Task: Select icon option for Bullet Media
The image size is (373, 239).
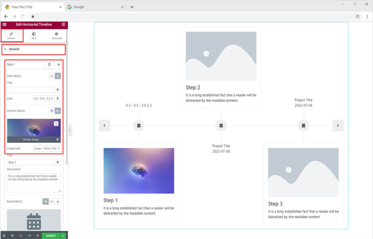Action: (46, 201)
